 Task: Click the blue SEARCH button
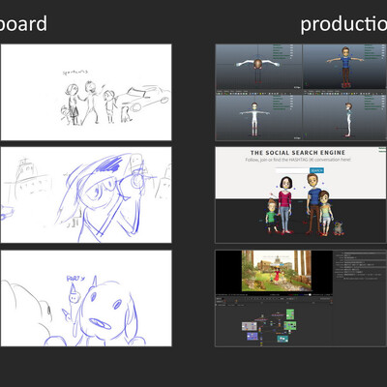316,170
